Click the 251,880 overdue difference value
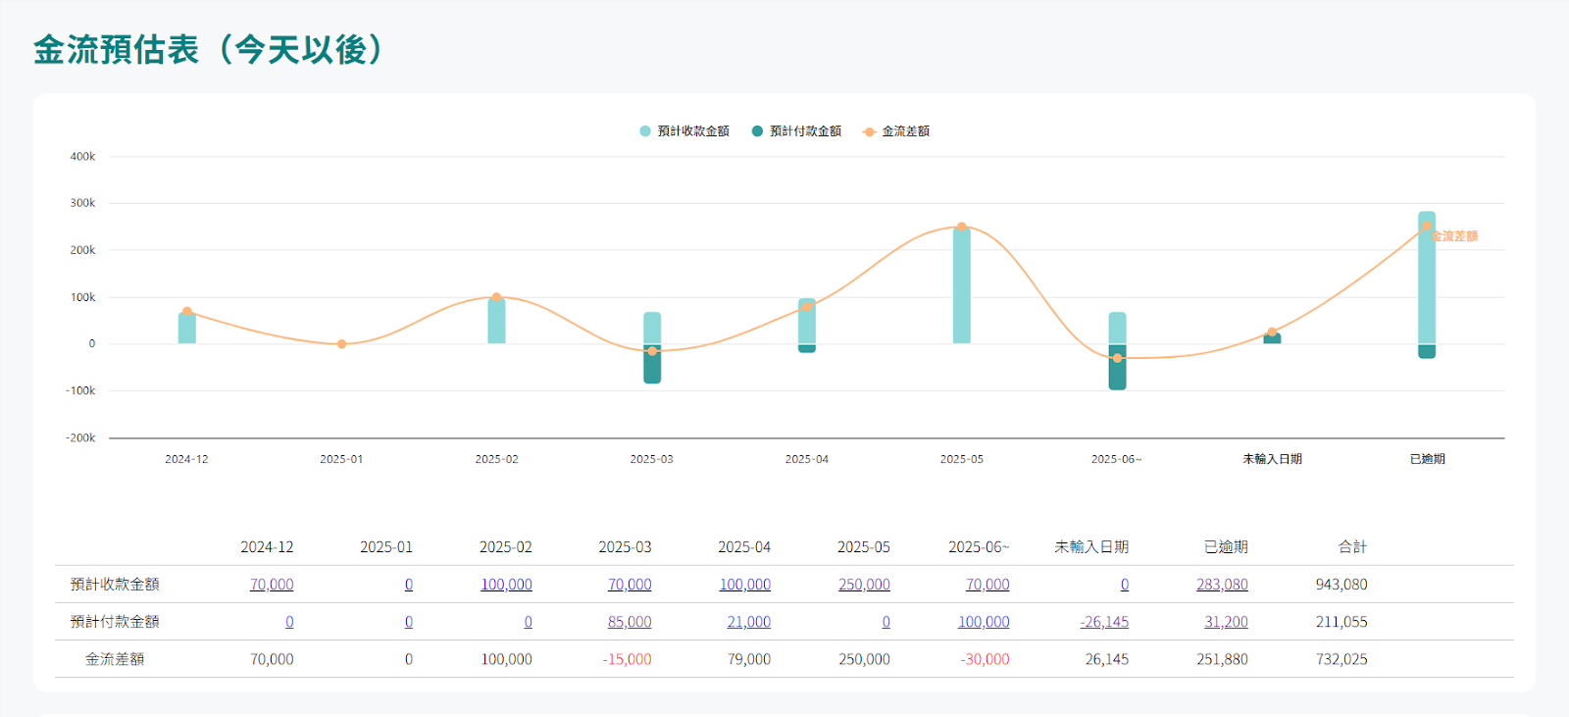Image resolution: width=1569 pixels, height=717 pixels. 1222,659
